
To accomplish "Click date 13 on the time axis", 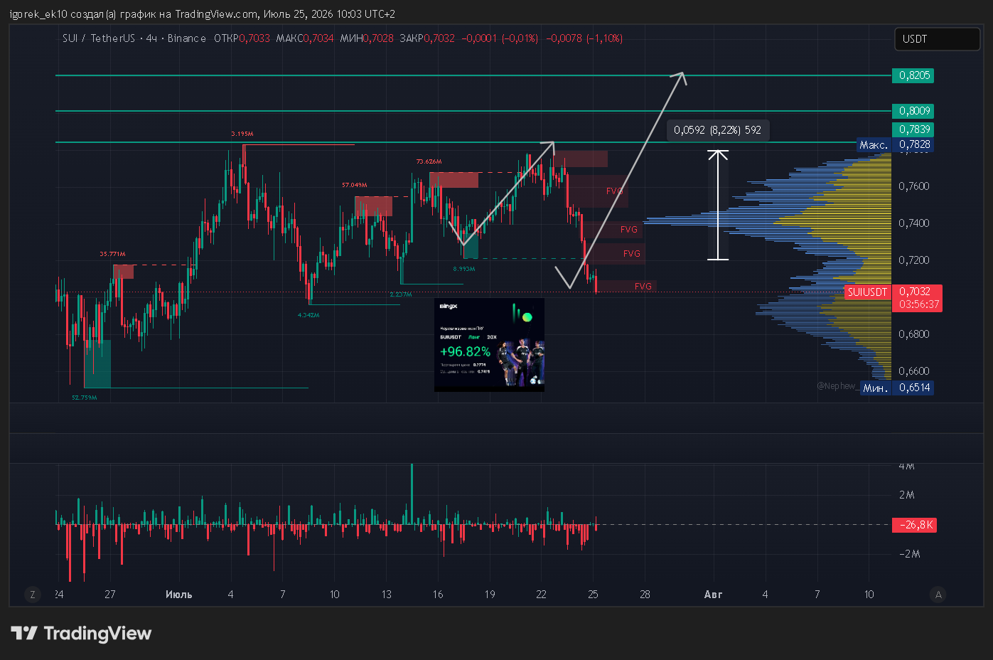I will pos(386,595).
